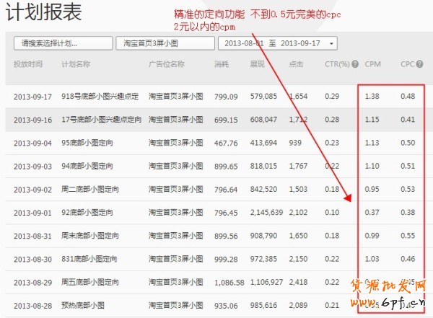Sort by the 消耗 column header
Screen dimensions: 433x318
pyautogui.click(x=222, y=64)
